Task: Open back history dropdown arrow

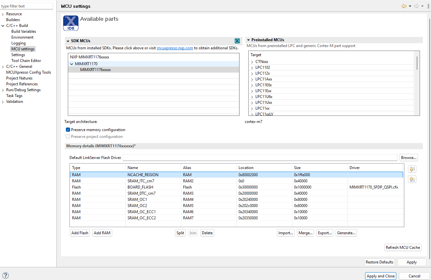Action: click(x=410, y=6)
